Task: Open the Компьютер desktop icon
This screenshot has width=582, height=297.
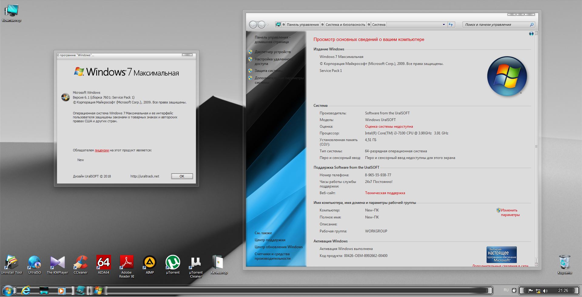Action: pos(12,13)
